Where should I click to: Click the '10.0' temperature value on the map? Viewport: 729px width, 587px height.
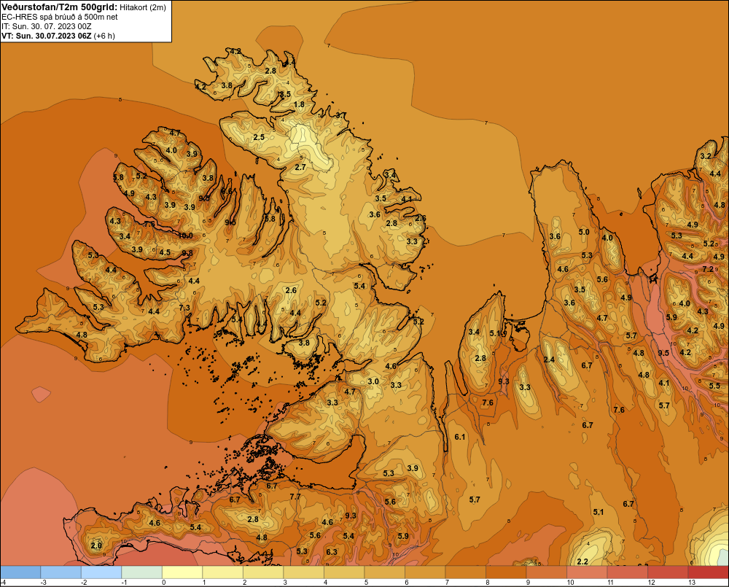[185, 236]
